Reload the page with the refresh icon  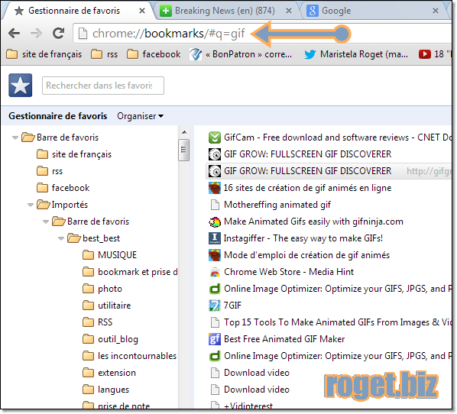[58, 33]
